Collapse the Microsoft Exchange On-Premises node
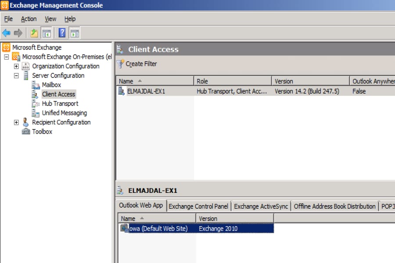The height and width of the screenshot is (263, 395). coord(6,57)
